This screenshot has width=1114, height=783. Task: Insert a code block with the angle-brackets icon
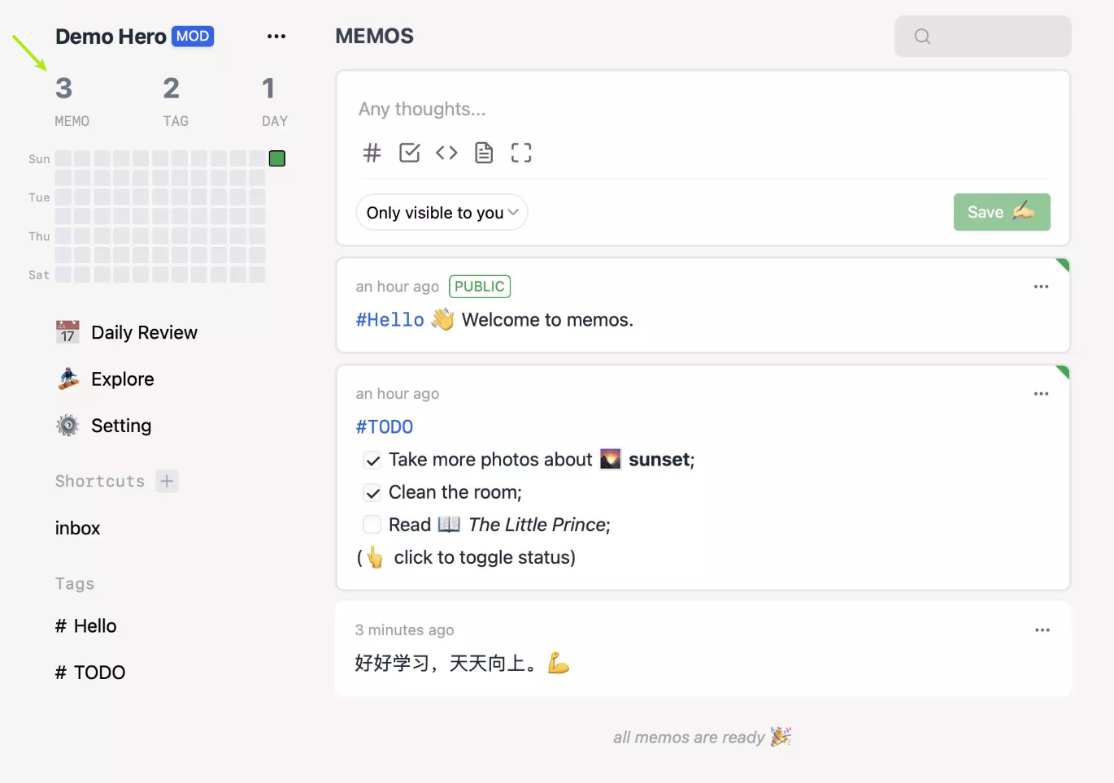coord(446,153)
